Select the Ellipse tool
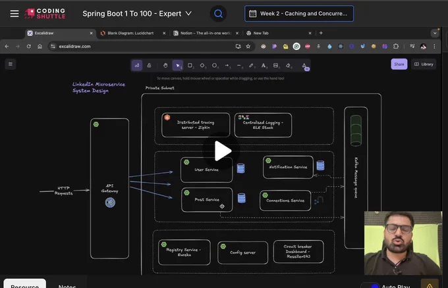Screen dimensions: 448x288 click(x=214, y=66)
